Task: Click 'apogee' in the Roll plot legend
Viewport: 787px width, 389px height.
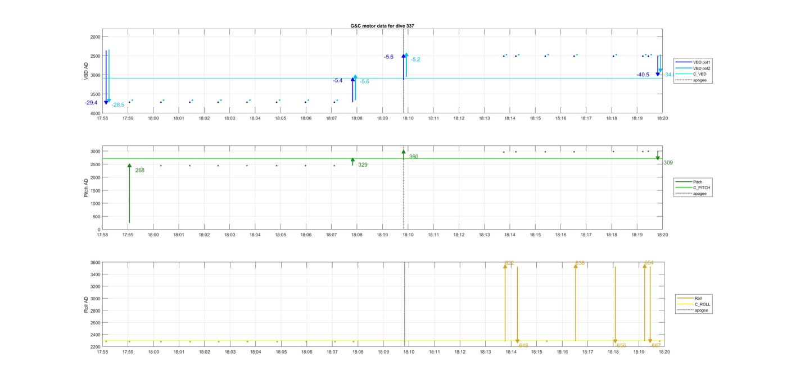Action: [702, 310]
